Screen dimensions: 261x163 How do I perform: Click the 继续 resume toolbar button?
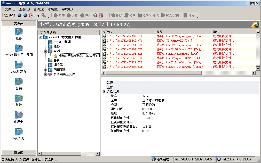[x=72, y=16]
